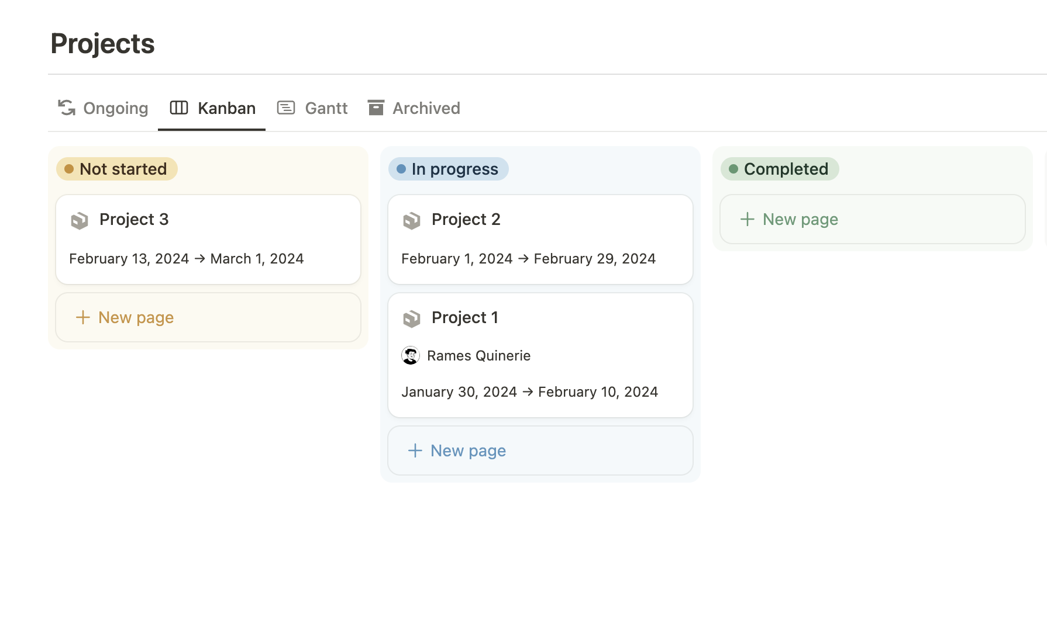Click the Archived box icon

tap(376, 108)
